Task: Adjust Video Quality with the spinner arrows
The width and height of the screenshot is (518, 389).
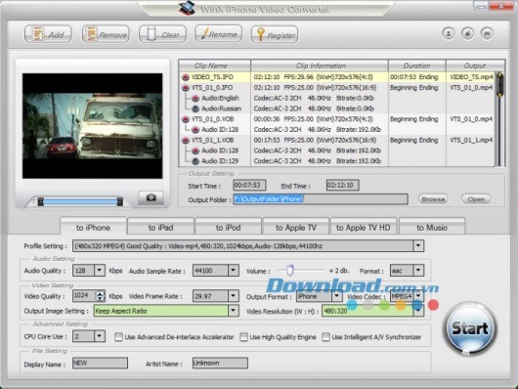Action: click(100, 296)
